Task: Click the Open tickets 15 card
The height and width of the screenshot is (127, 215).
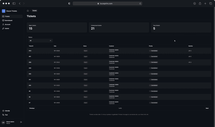Action: point(57,27)
